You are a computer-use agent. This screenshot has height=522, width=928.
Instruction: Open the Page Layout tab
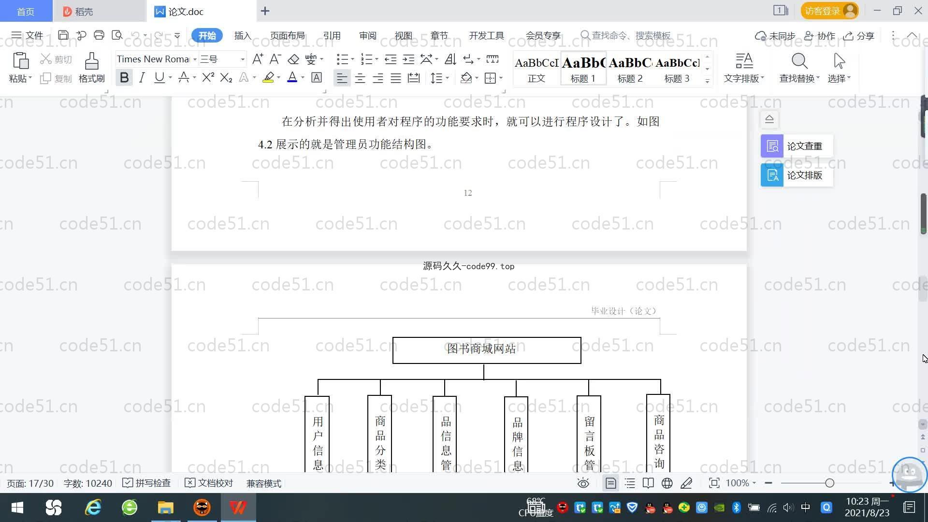(287, 35)
